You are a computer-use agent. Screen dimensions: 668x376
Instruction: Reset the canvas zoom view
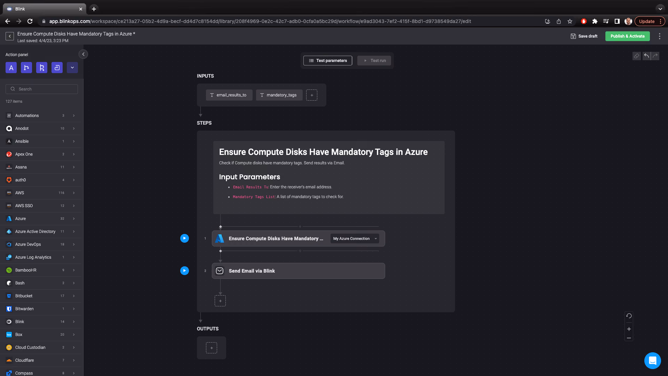(x=629, y=316)
